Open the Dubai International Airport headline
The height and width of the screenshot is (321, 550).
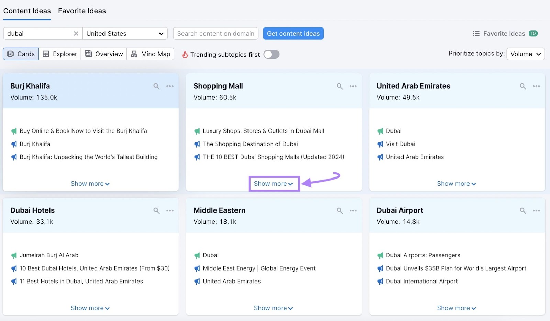[422, 281]
